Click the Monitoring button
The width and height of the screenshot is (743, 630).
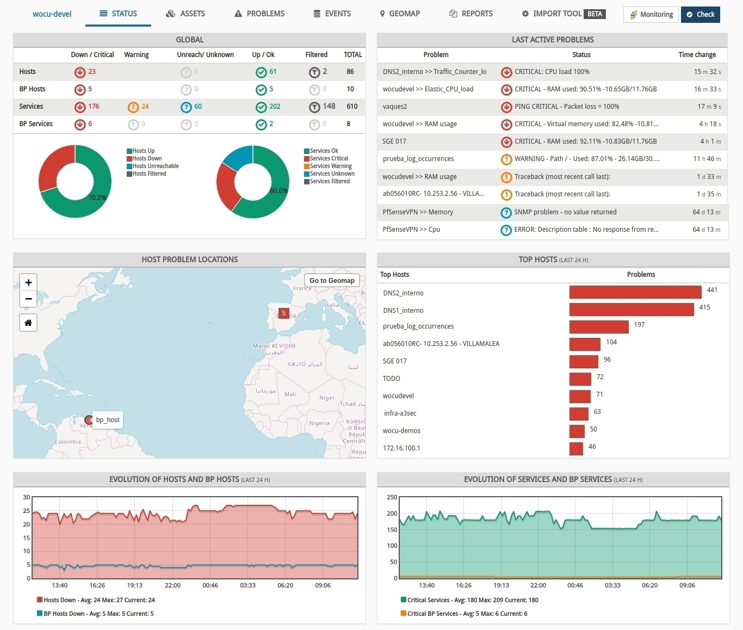(651, 15)
